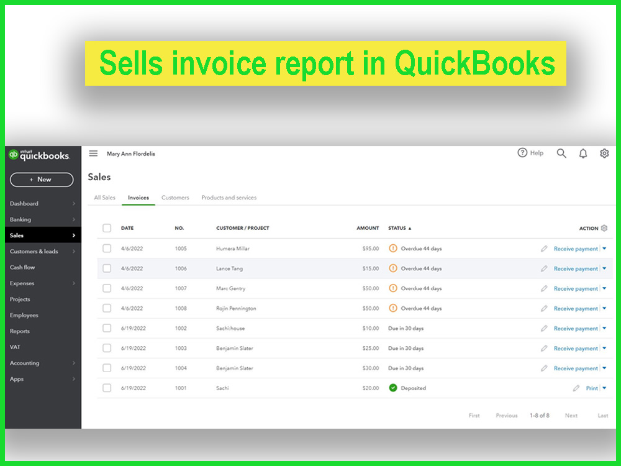Screen dimensions: 621x466
Task: Click Print for Sachi invoice 1001
Action: [x=592, y=388]
